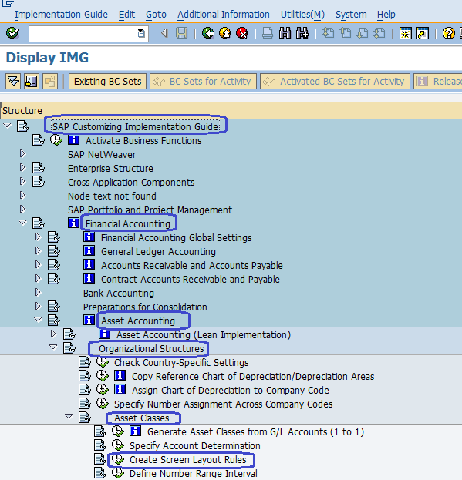
Task: Expand the Bank Accounting node
Action: [x=38, y=292]
